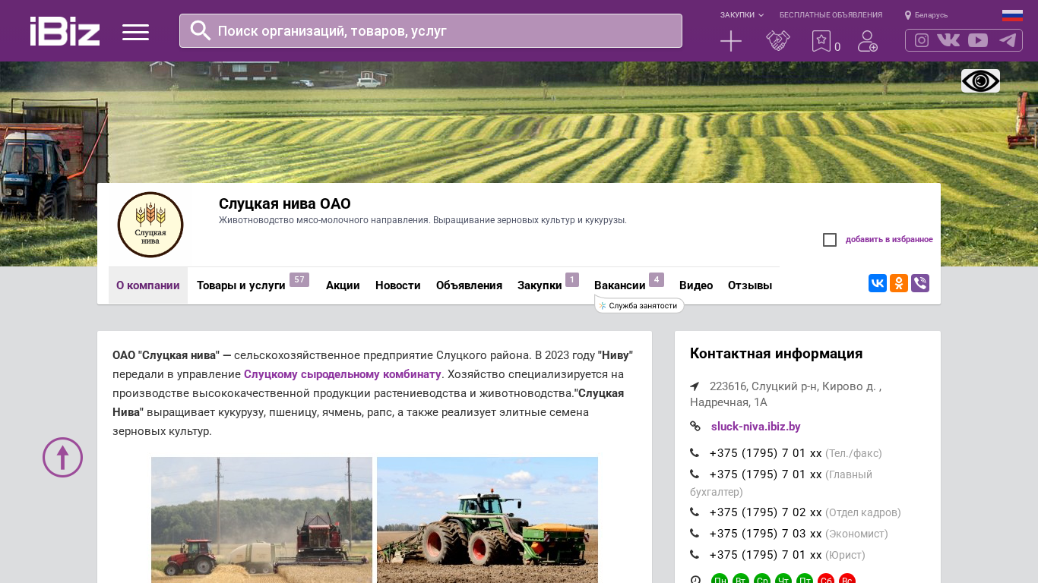This screenshot has height=583, width=1038.
Task: Click the Слуцкая нива company logo
Action: tap(150, 225)
